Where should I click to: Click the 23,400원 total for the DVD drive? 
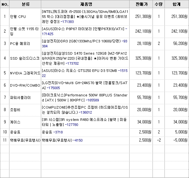coord(180,85)
